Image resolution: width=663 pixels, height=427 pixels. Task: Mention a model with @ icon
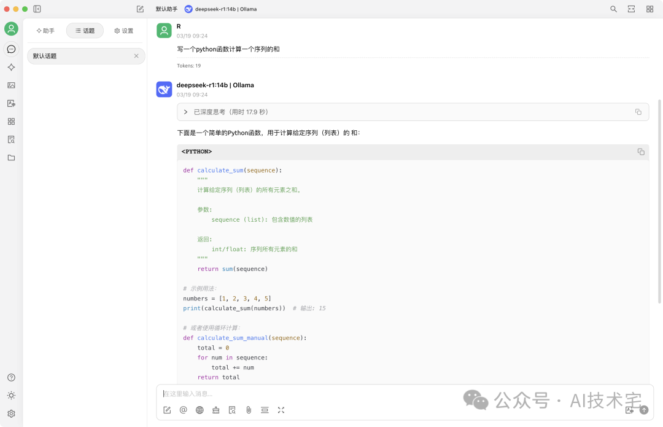coord(183,410)
